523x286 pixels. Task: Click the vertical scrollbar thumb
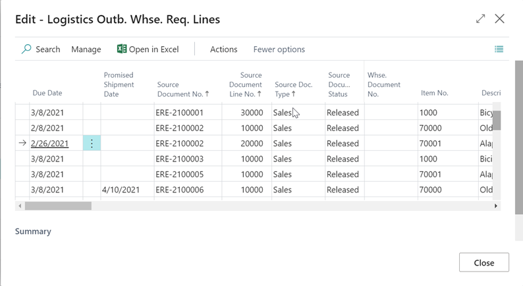(497, 120)
